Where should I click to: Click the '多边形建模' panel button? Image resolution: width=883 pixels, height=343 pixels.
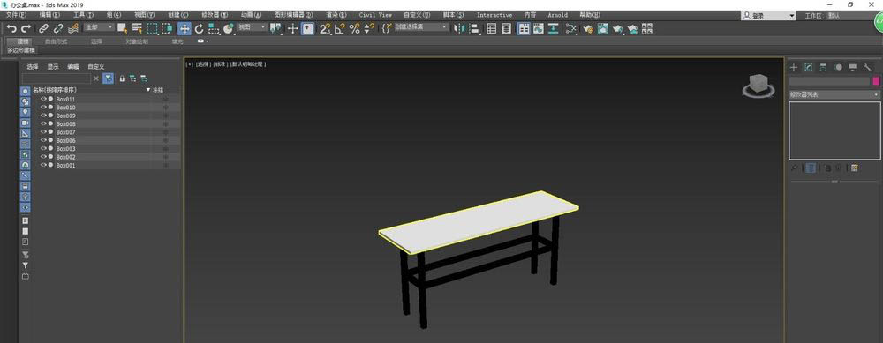[21, 50]
